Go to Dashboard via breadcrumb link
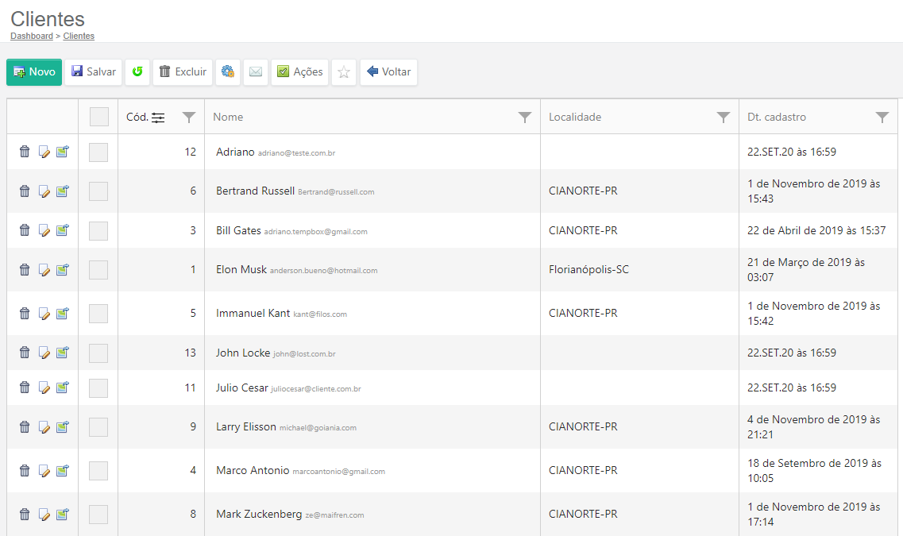The width and height of the screenshot is (903, 536). (x=32, y=37)
